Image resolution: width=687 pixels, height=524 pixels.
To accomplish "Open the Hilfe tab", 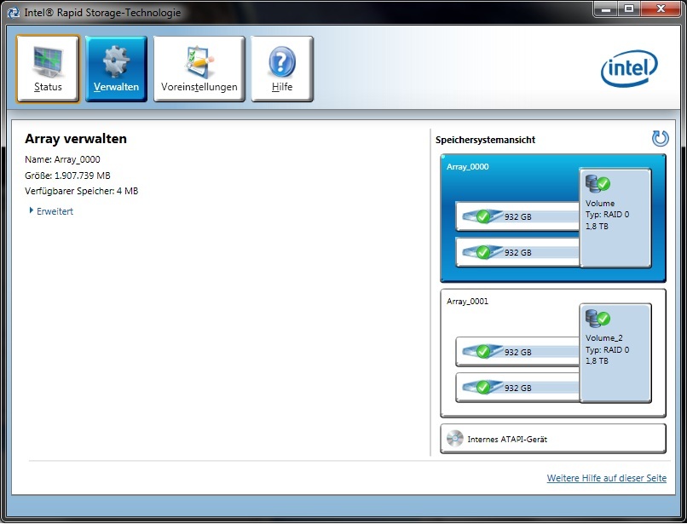I will click(x=282, y=69).
